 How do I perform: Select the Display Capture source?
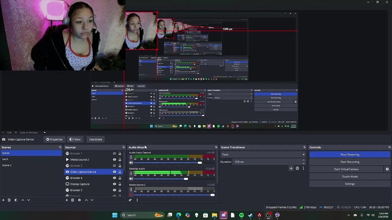coord(80,184)
